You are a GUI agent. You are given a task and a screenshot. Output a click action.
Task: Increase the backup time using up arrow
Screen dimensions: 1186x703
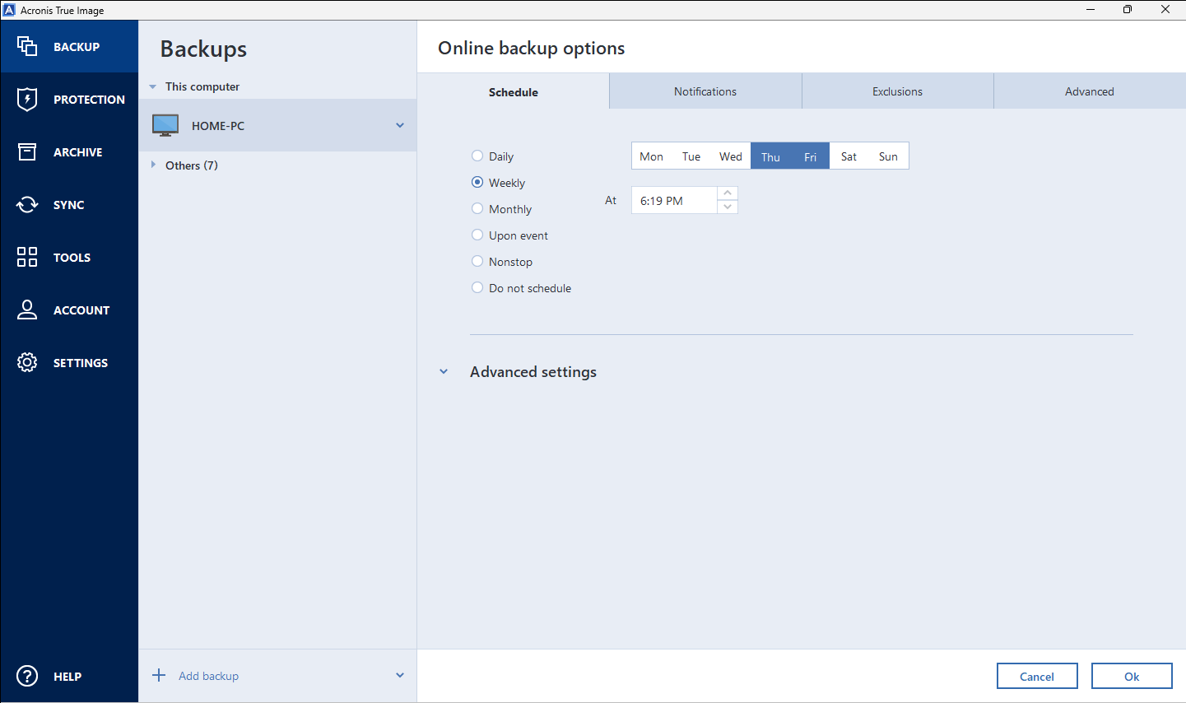727,192
